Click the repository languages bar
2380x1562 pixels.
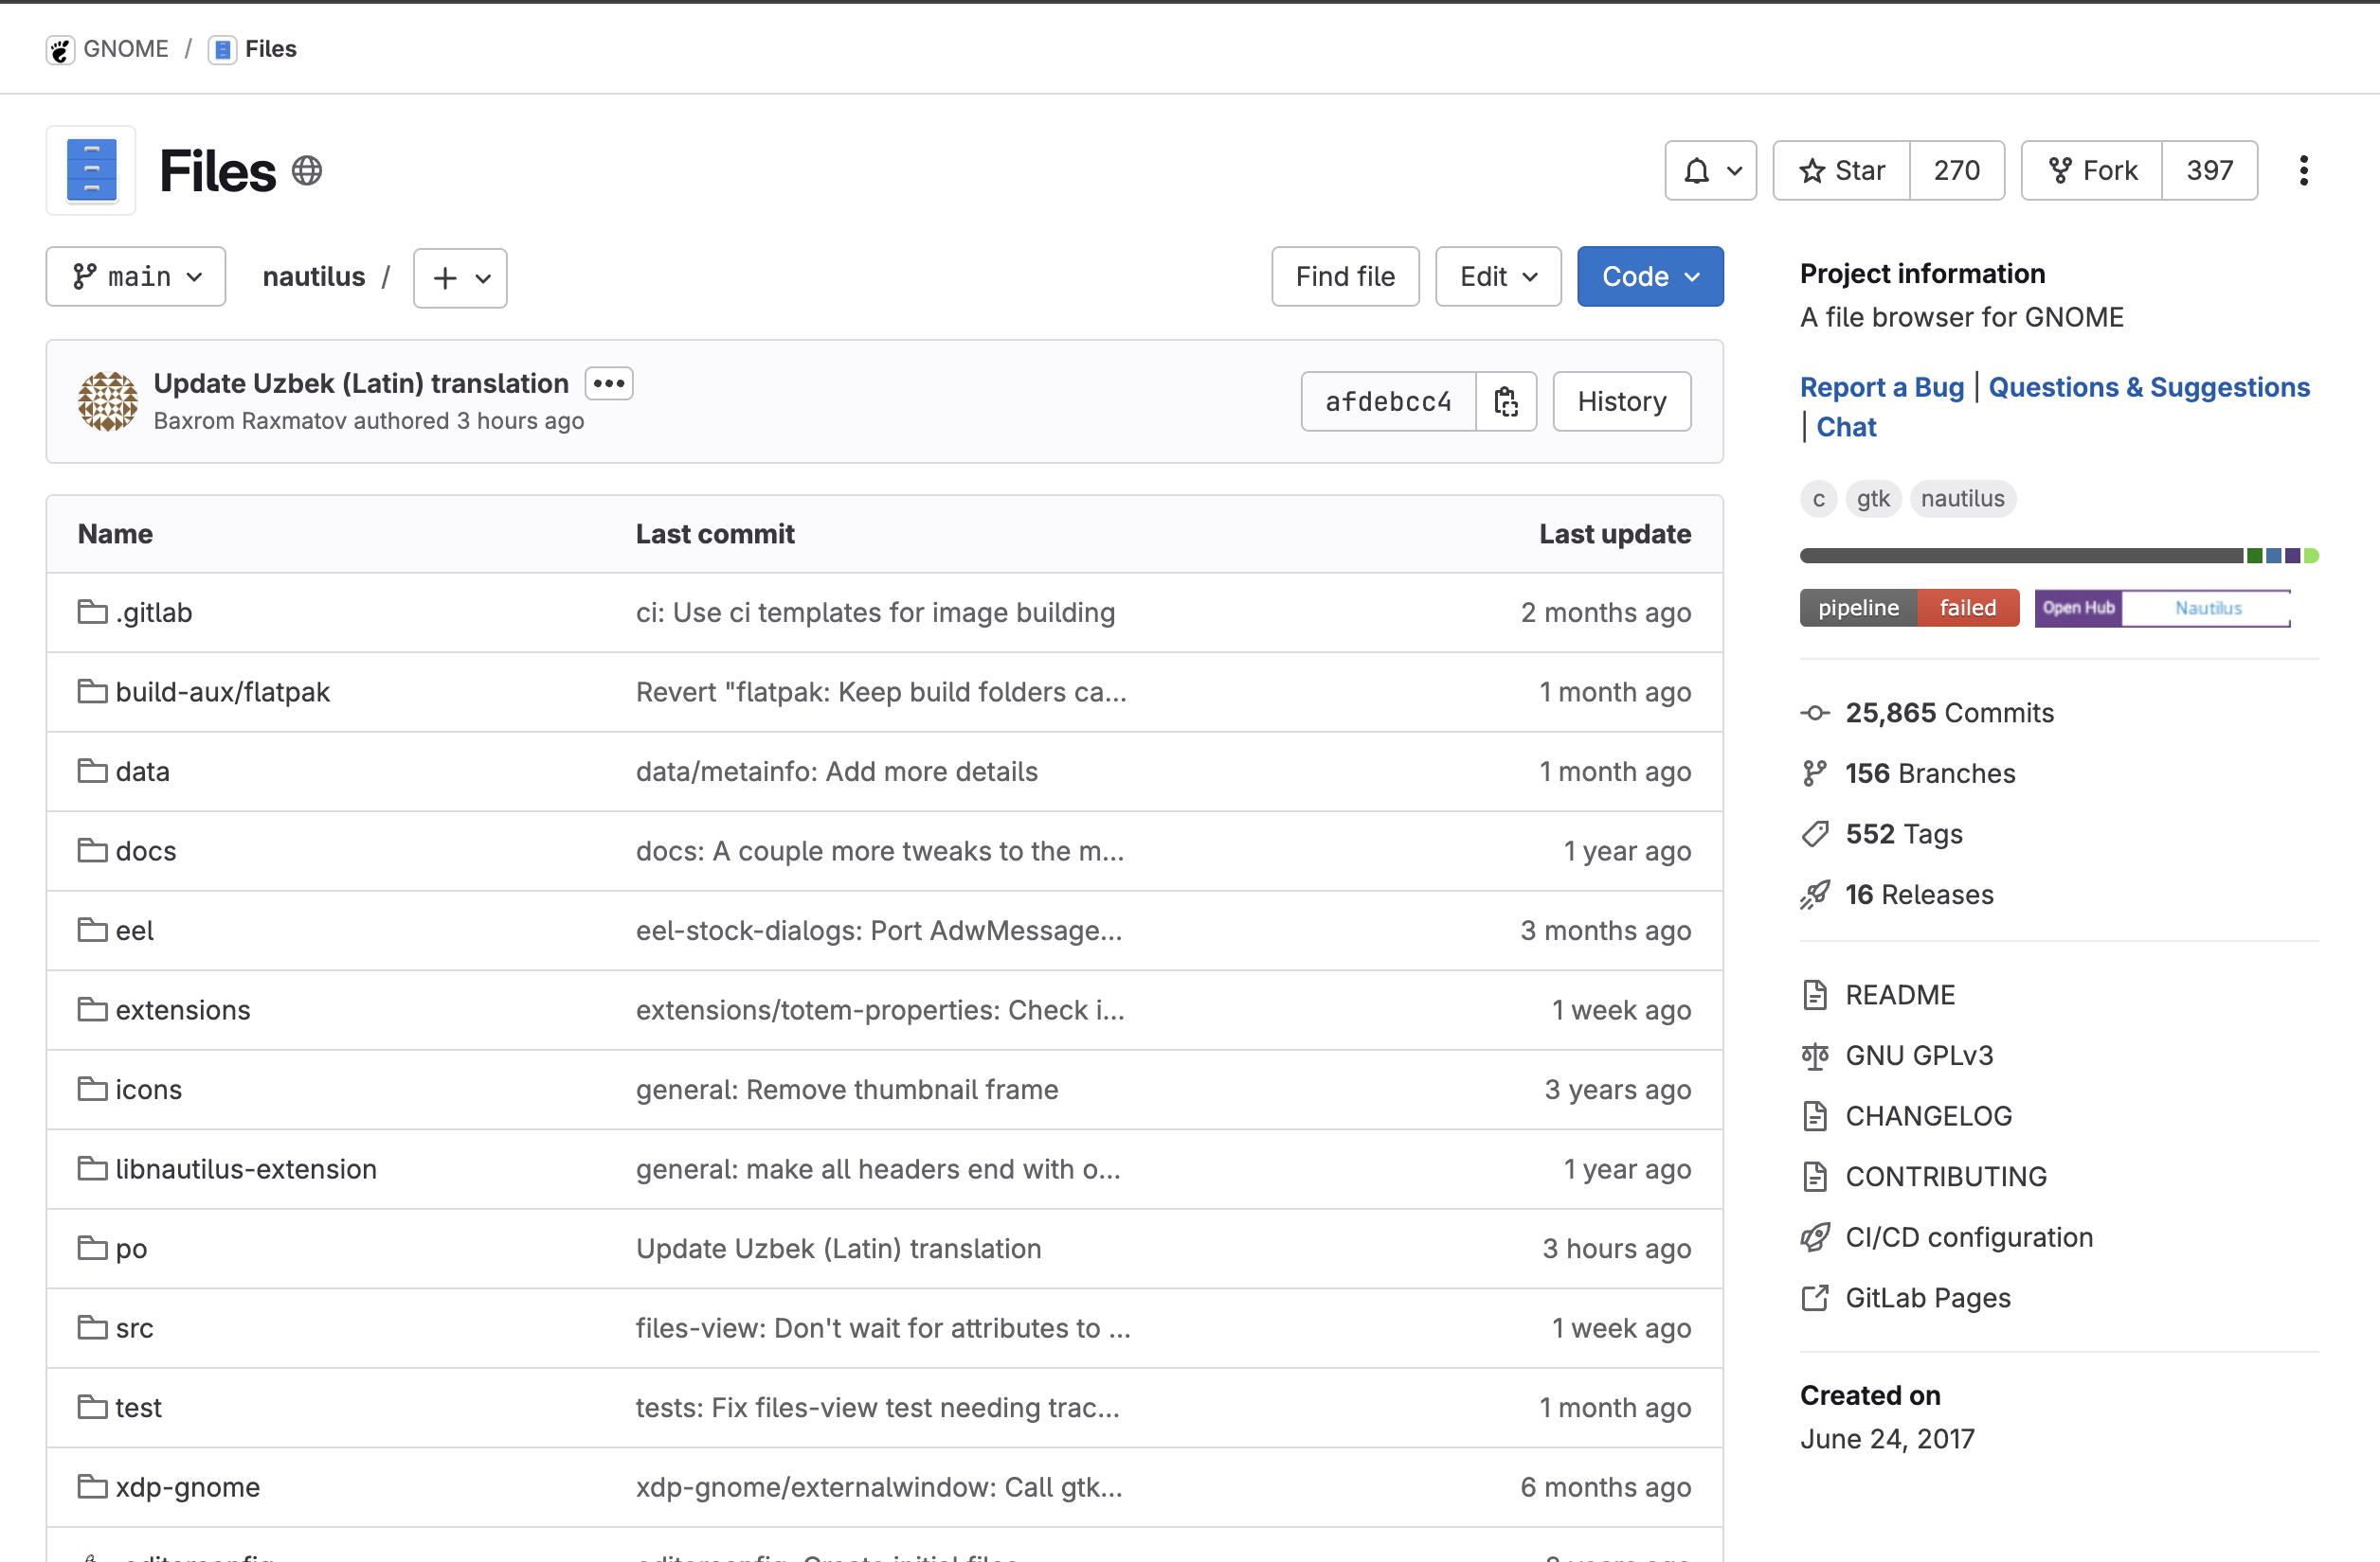point(2059,556)
